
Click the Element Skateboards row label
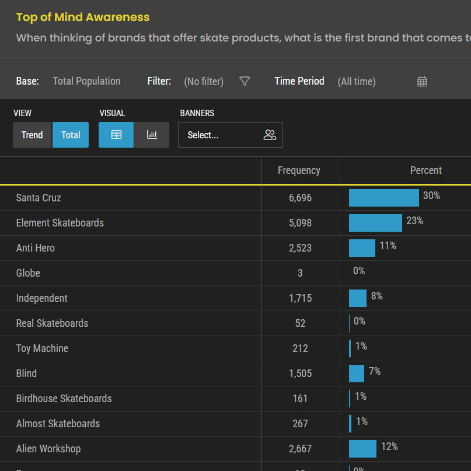[60, 223]
